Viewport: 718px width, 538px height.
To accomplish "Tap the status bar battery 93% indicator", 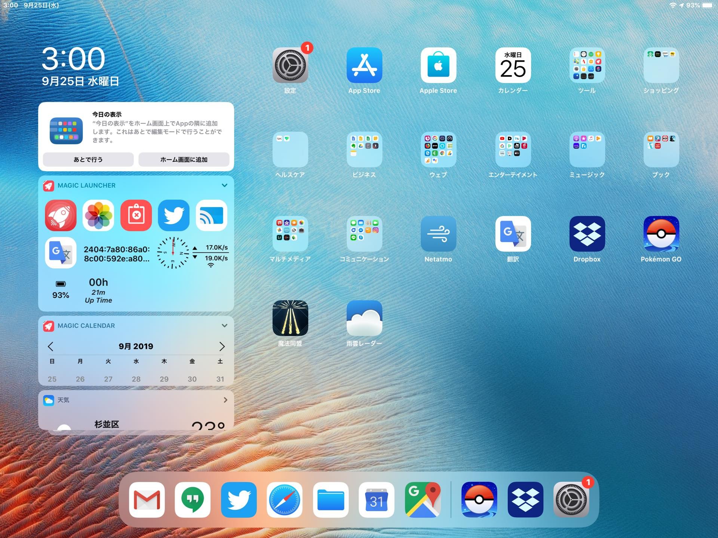I will pyautogui.click(x=700, y=5).
